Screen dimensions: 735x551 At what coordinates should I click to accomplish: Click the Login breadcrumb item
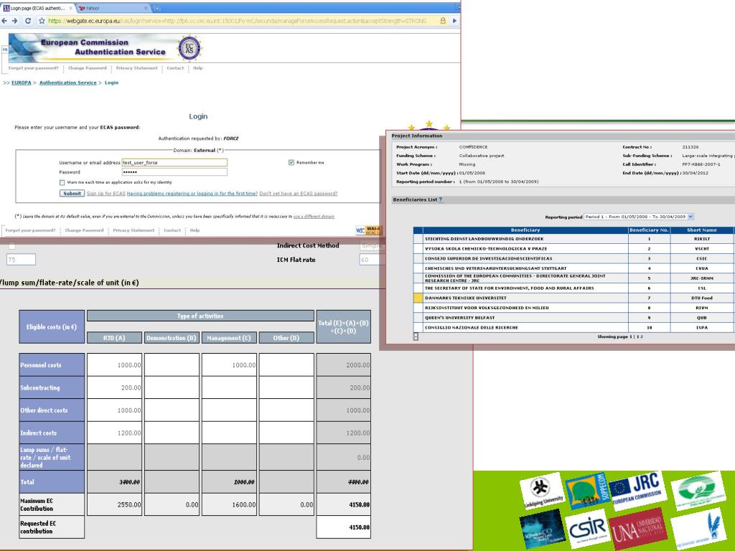tap(111, 83)
